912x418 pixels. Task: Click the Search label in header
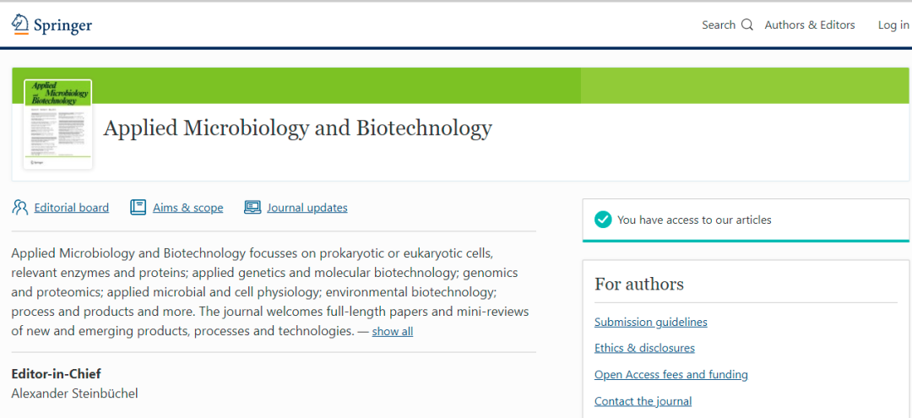719,25
